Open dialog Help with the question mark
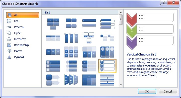Image resolution: width=181 pixels, height=98 pixels. click(x=164, y=2)
